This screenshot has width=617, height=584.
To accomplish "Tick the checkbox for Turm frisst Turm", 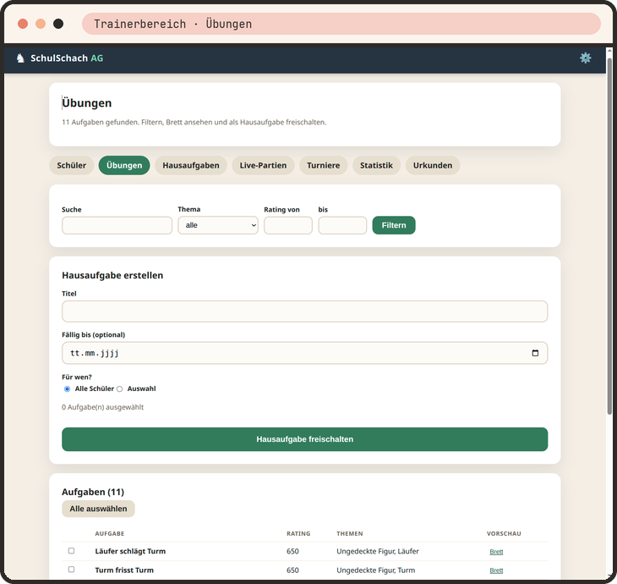I will pyautogui.click(x=71, y=570).
